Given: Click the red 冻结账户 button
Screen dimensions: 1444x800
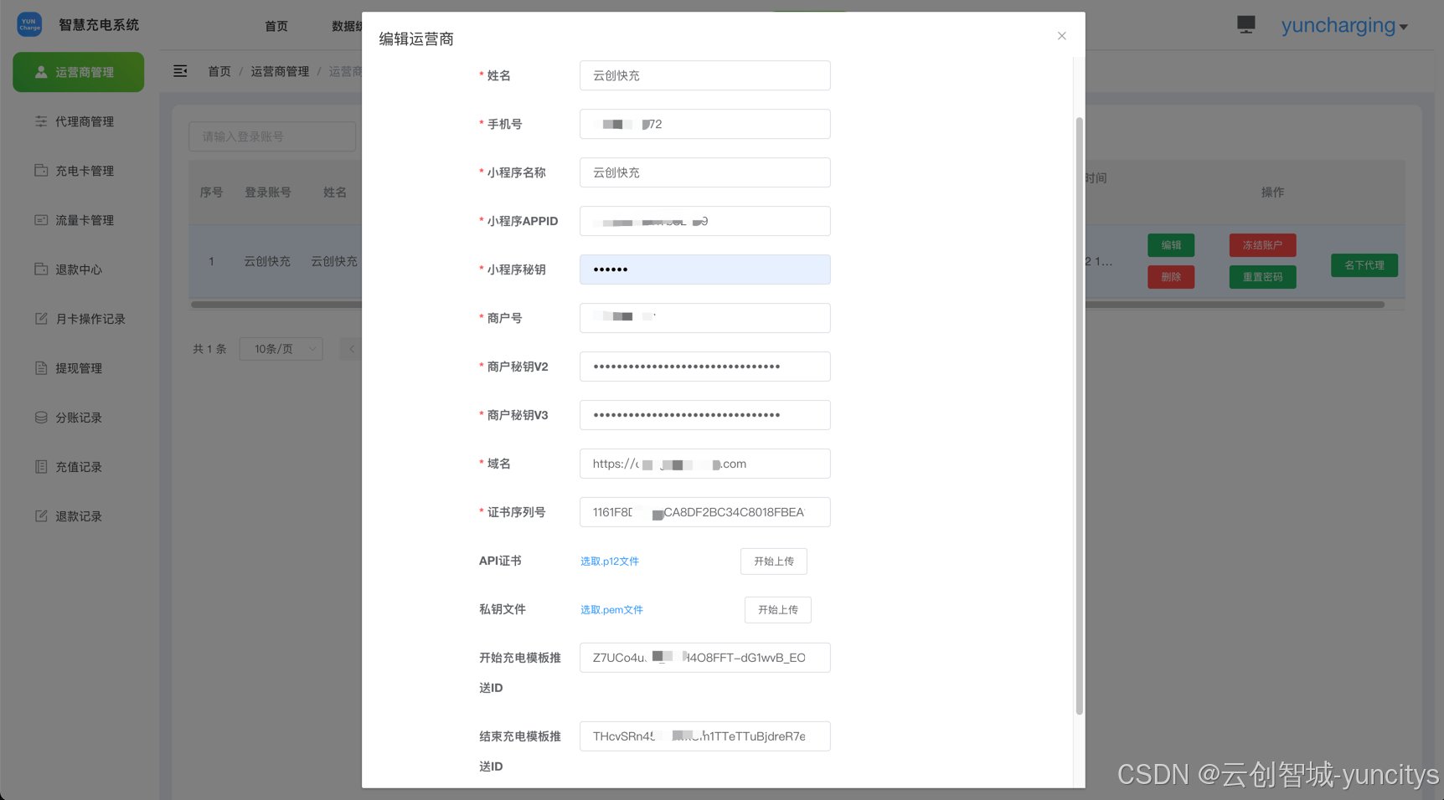Looking at the screenshot, I should (x=1262, y=245).
